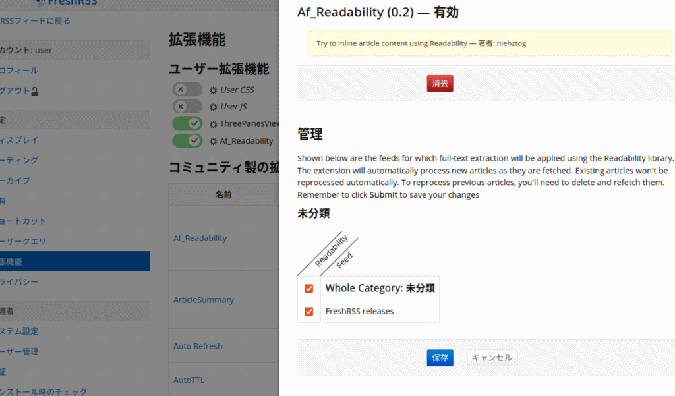
Task: Click the キャンセル button
Action: [492, 358]
